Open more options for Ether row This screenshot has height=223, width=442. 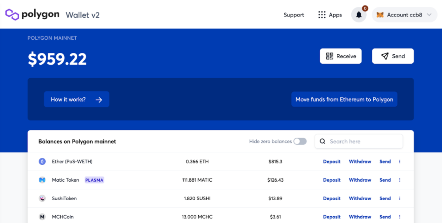pyautogui.click(x=400, y=161)
